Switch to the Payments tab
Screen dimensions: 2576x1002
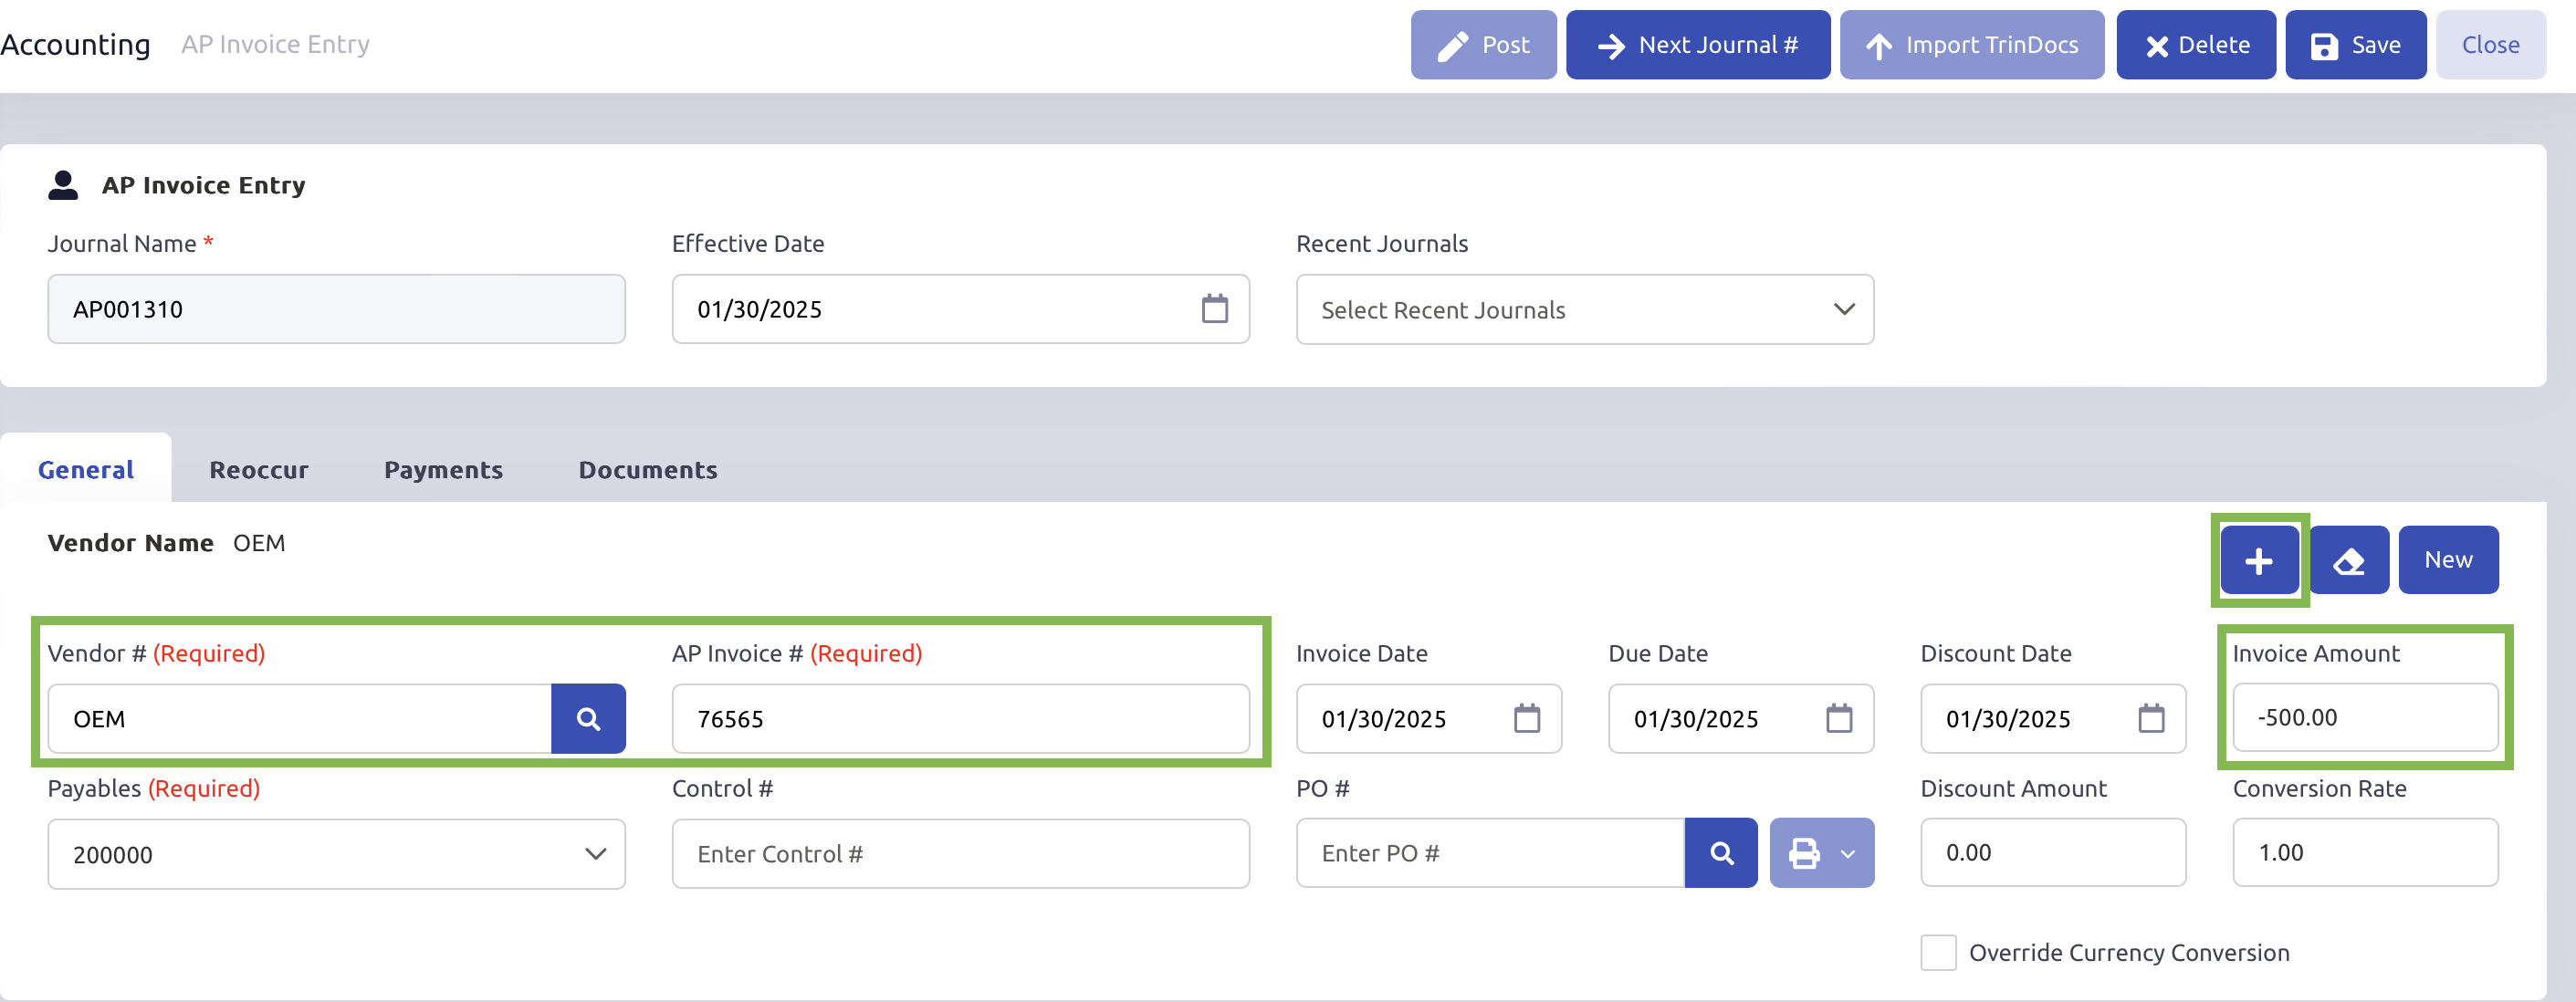(443, 470)
